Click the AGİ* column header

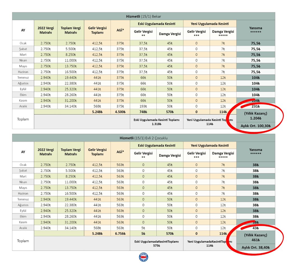[121, 30]
